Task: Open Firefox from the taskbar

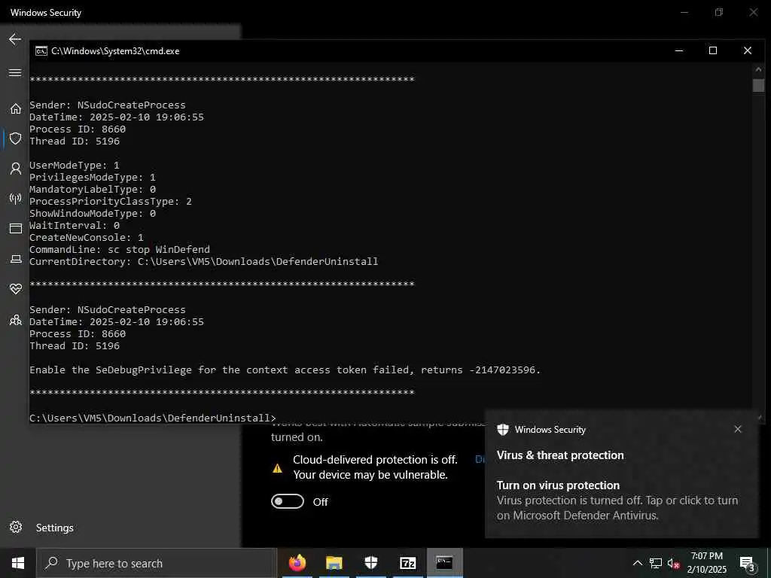Action: tap(297, 563)
